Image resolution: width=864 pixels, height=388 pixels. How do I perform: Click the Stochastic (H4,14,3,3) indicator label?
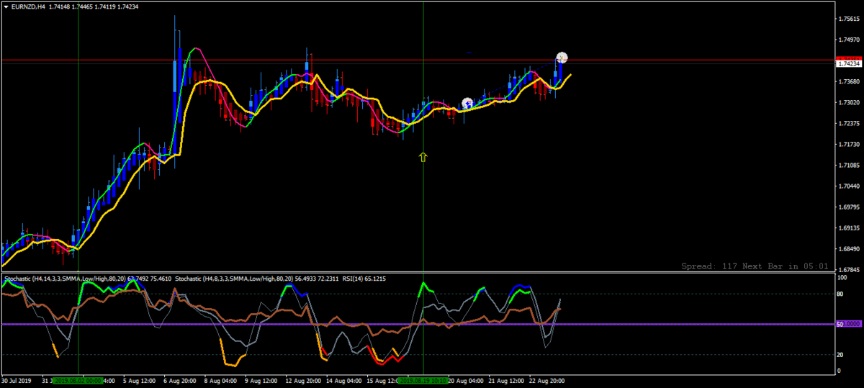click(x=88, y=278)
